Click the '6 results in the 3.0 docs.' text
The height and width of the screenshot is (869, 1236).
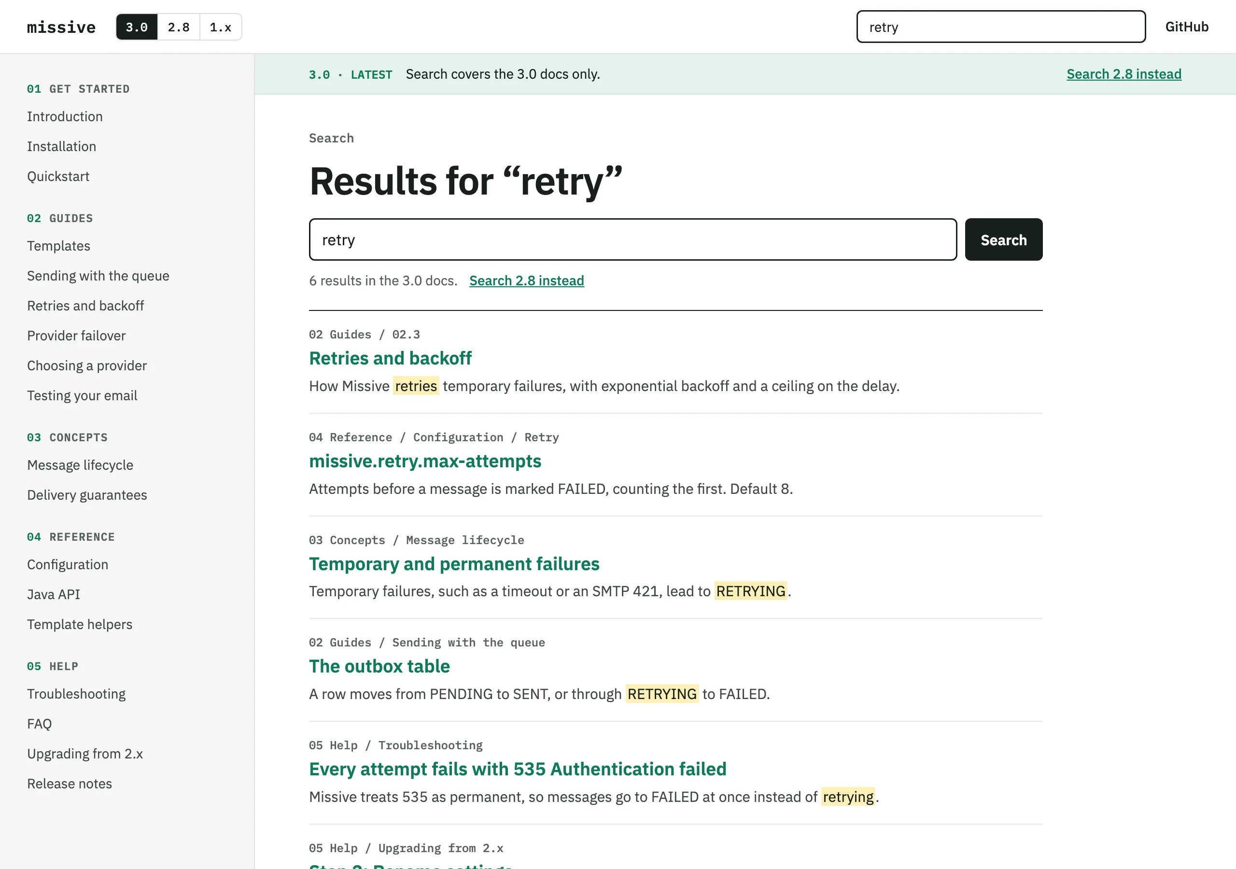383,280
